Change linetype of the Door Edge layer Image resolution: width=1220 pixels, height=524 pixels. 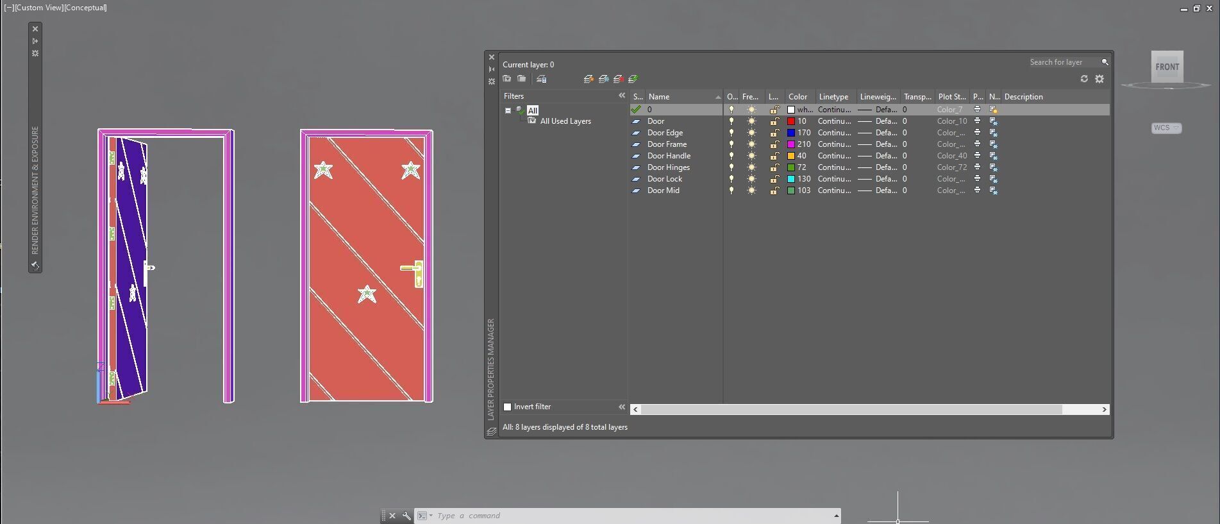(x=834, y=133)
